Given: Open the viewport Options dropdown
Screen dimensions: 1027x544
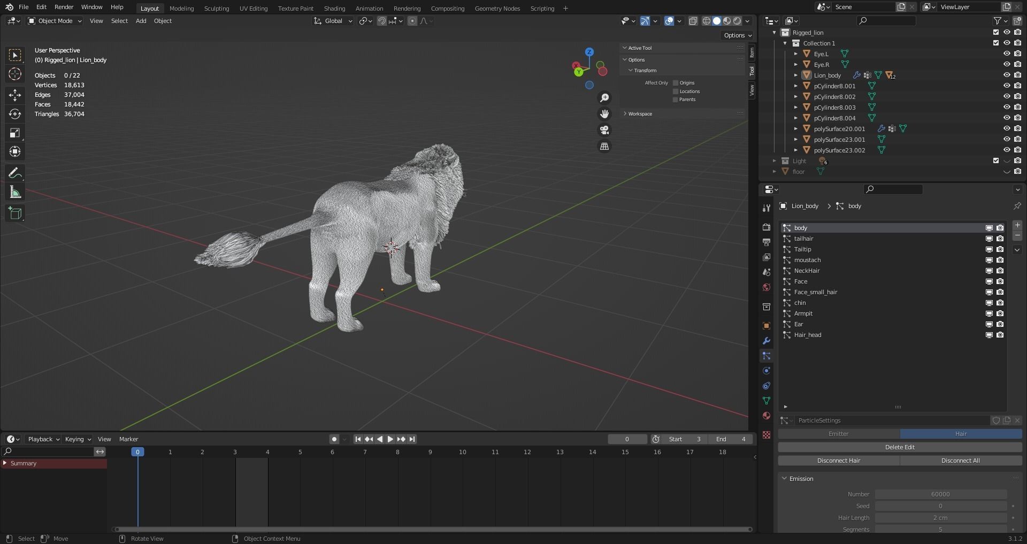Looking at the screenshot, I should (x=738, y=35).
